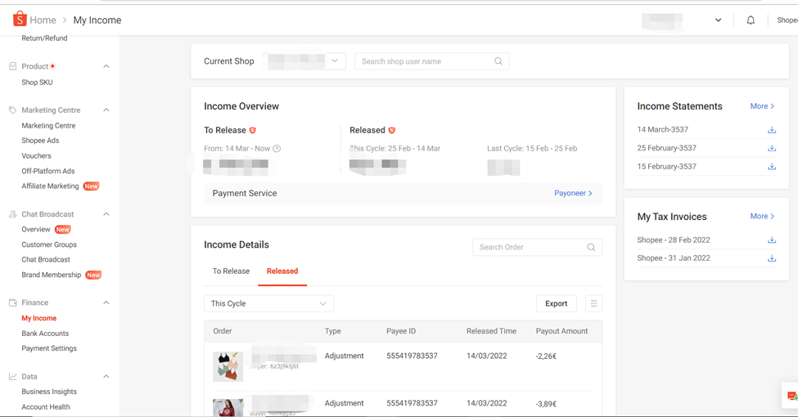Open the This Cycle dropdown
This screenshot has height=417, width=798.
(x=268, y=303)
